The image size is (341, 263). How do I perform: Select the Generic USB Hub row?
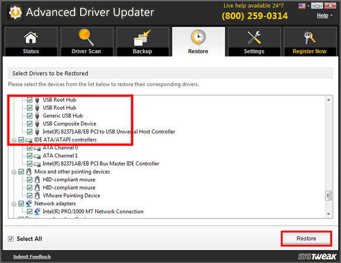tap(63, 115)
